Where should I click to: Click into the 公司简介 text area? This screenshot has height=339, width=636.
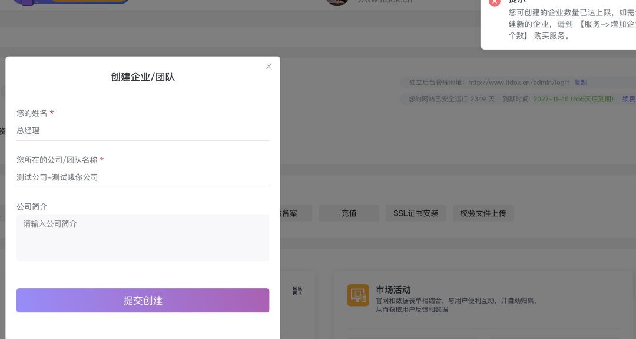143,238
